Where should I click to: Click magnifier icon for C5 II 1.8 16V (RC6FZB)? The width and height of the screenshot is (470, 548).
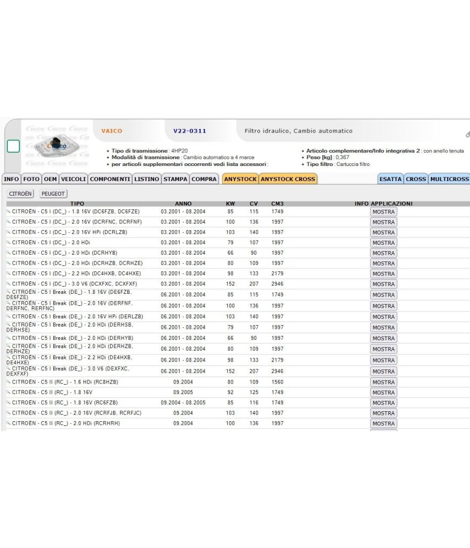(x=8, y=402)
